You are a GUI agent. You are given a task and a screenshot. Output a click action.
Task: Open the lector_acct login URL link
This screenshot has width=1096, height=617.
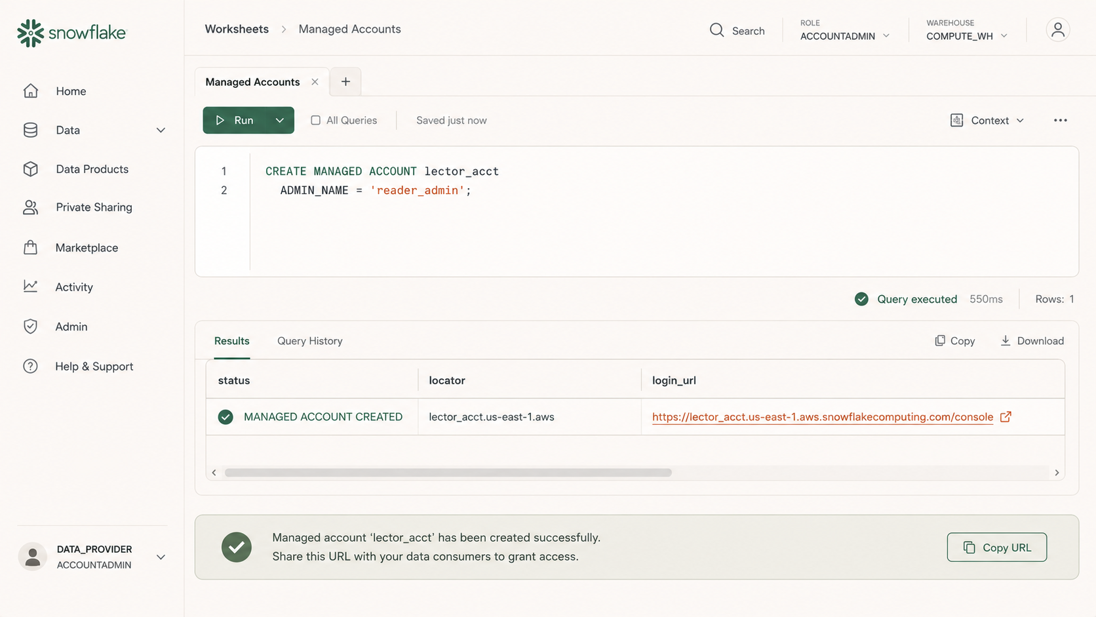pyautogui.click(x=823, y=417)
